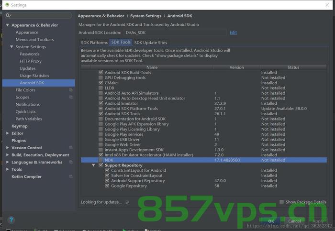335x231 pixels.
Task: Collapse the Appearance & Behavior tree arrow
Action: [x=8, y=25]
